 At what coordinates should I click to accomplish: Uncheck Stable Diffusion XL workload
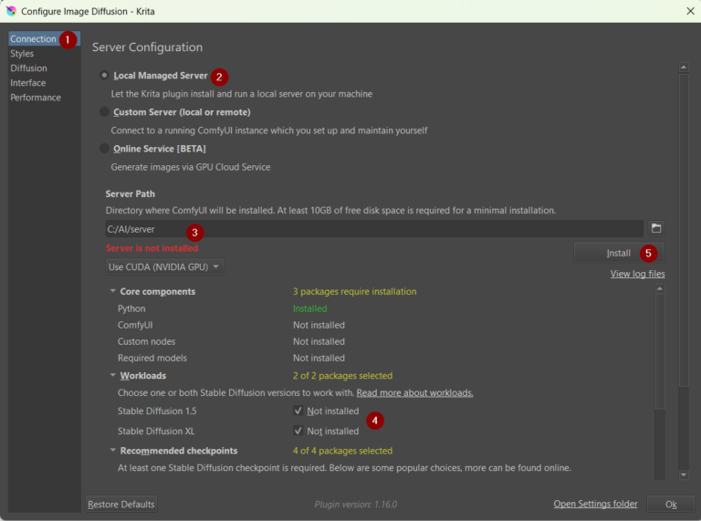coord(298,431)
